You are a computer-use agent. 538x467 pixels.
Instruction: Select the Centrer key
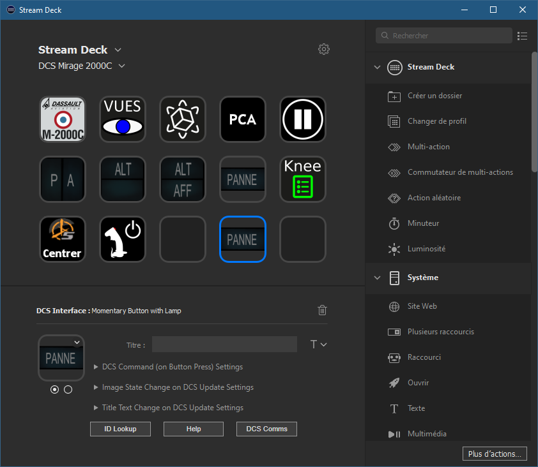coord(63,239)
